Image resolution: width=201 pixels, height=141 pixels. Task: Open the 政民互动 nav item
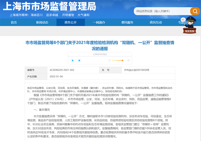pos(156,22)
